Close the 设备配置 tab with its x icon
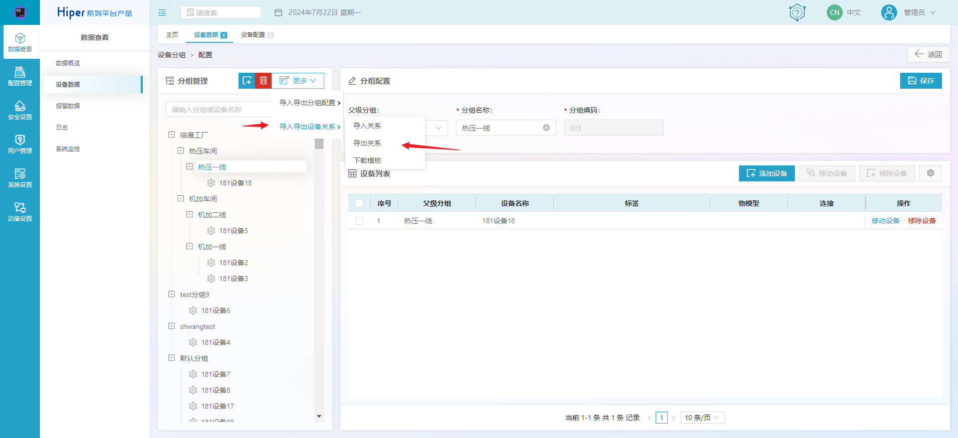The image size is (958, 438). pos(271,35)
